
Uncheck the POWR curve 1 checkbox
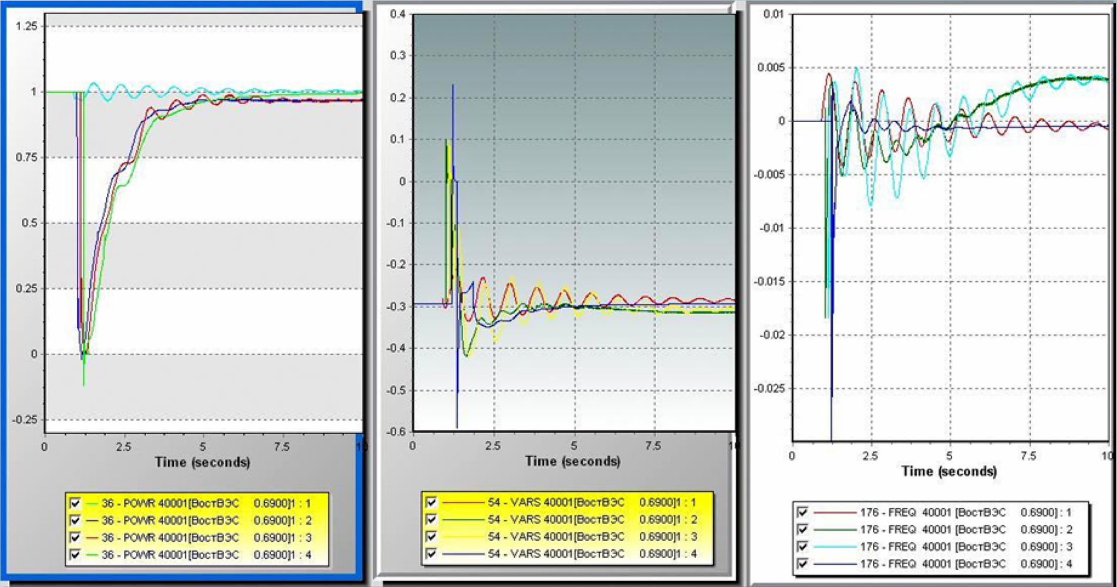tap(75, 503)
